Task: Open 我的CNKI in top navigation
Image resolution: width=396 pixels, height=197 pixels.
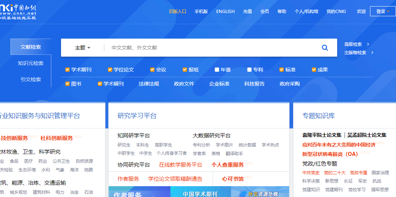Action: (336, 11)
